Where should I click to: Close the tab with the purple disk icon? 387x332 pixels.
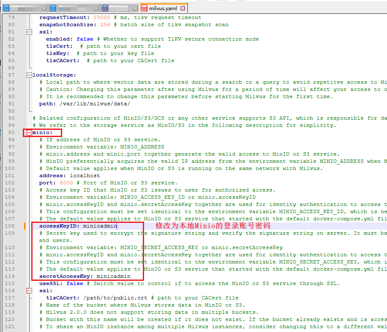pyautogui.click(x=135, y=8)
